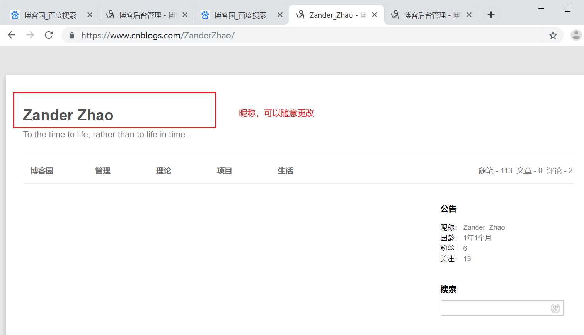Reload the page with the refresh icon
Screen dimensions: 584x335
(x=49, y=35)
